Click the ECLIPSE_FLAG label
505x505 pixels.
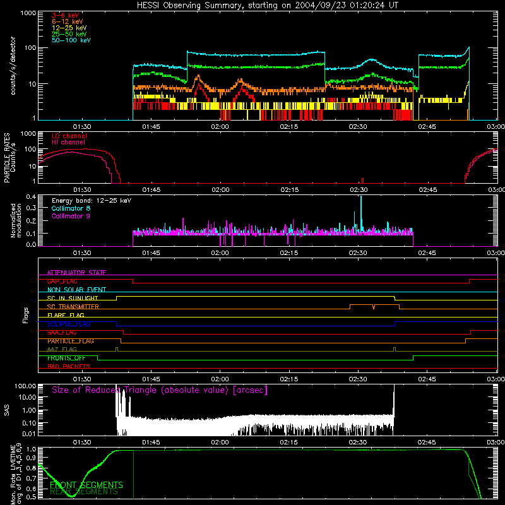point(69,324)
